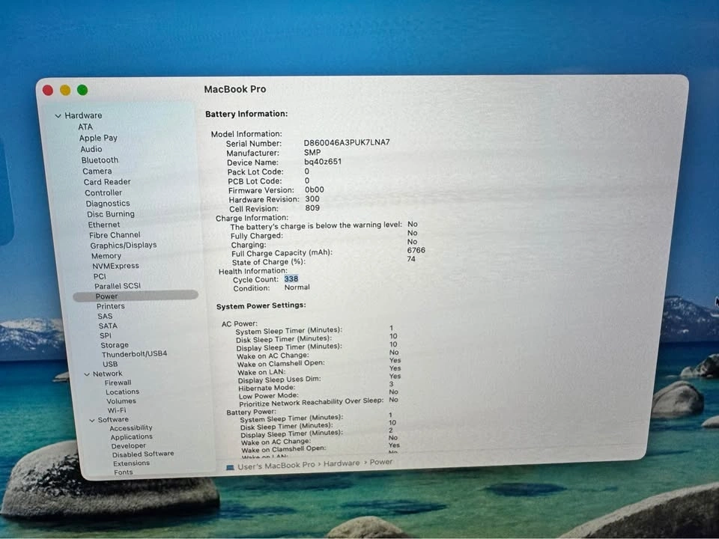Select Firewall under Network
The image size is (719, 539).
click(x=118, y=383)
